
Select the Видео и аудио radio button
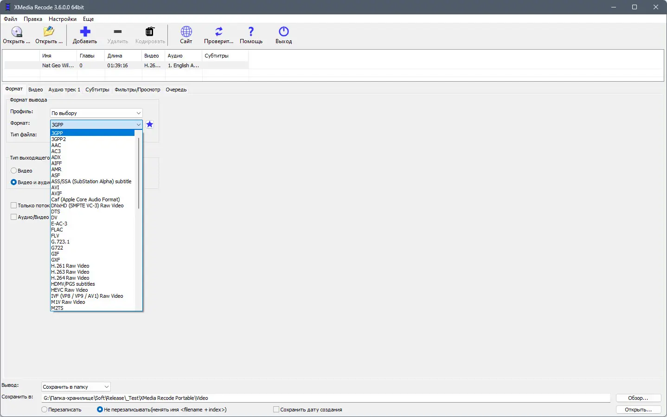[14, 182]
